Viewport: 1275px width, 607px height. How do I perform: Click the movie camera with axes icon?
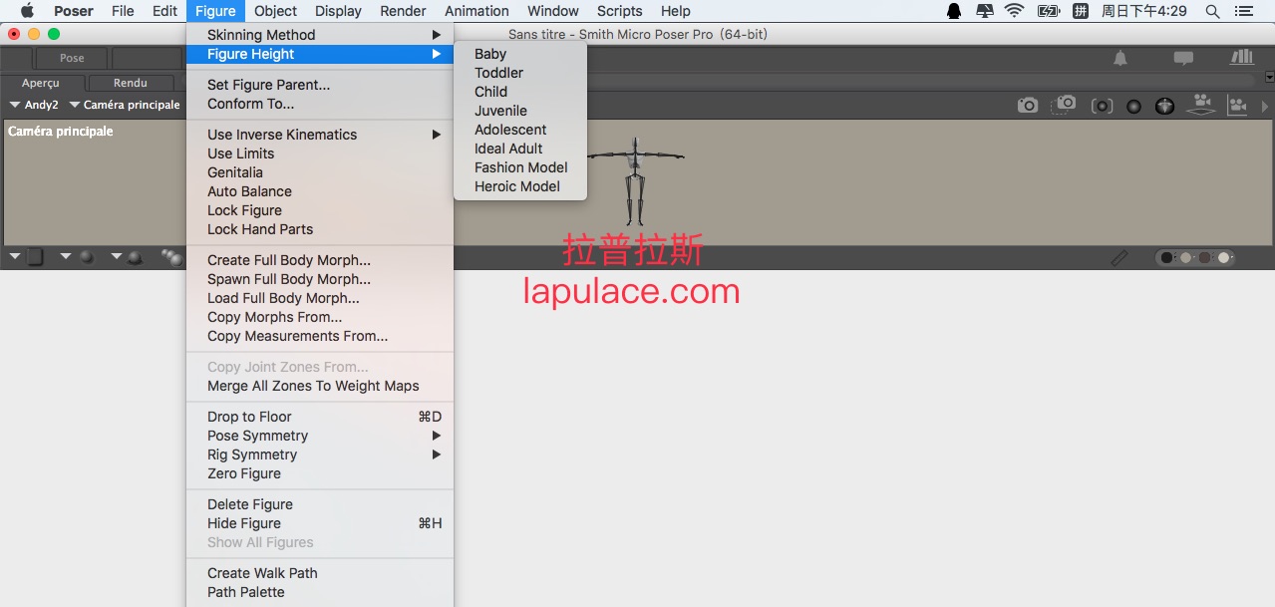tap(1237, 105)
